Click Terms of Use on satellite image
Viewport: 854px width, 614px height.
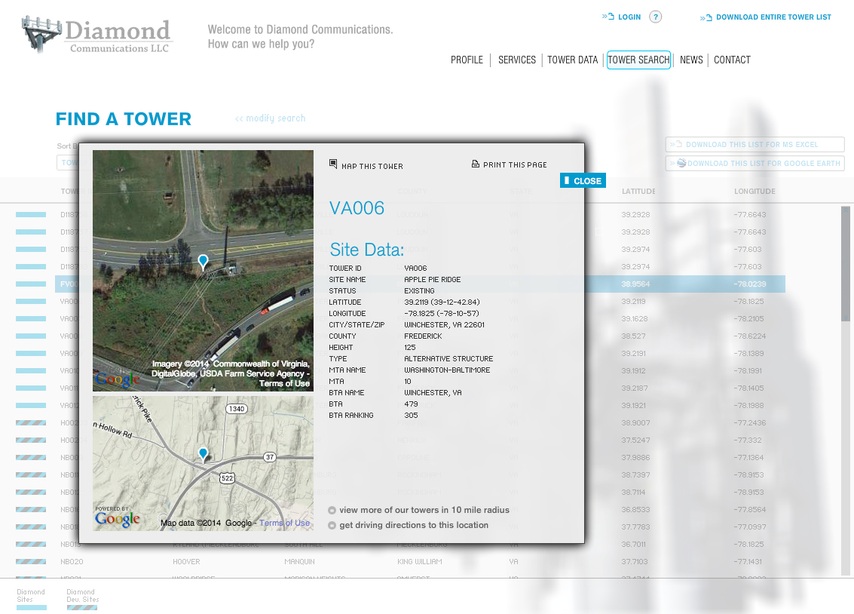[x=284, y=383]
